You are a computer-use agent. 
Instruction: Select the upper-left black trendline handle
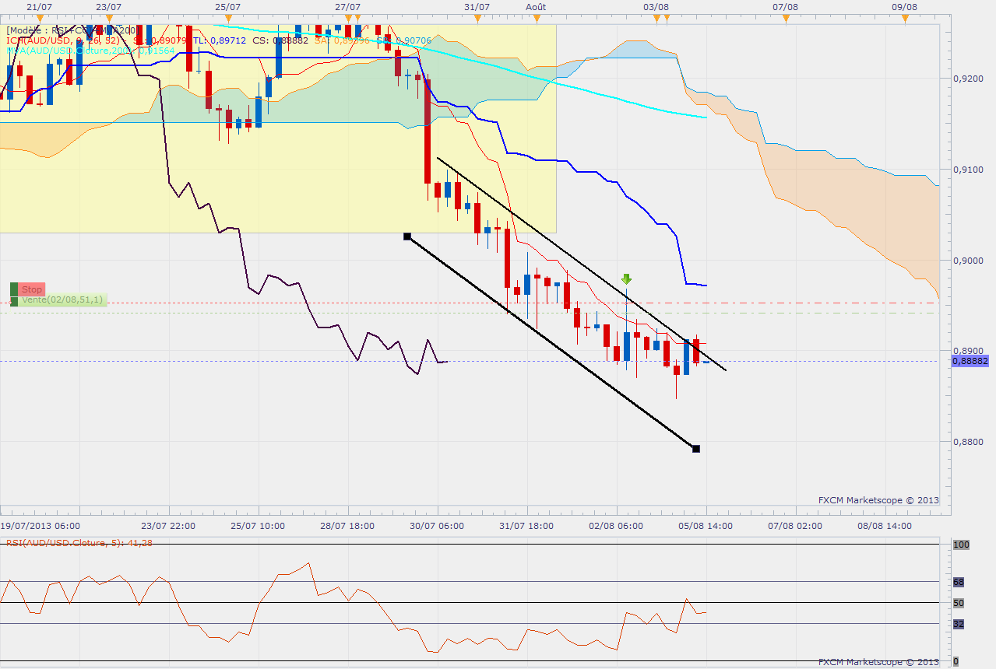[406, 236]
